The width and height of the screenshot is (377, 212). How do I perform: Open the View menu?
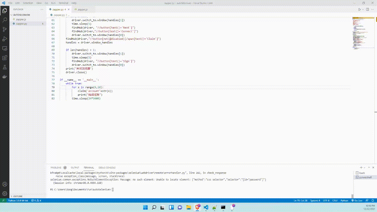[39, 3]
